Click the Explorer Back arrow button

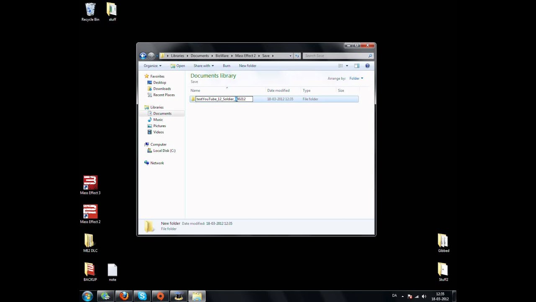(x=143, y=56)
